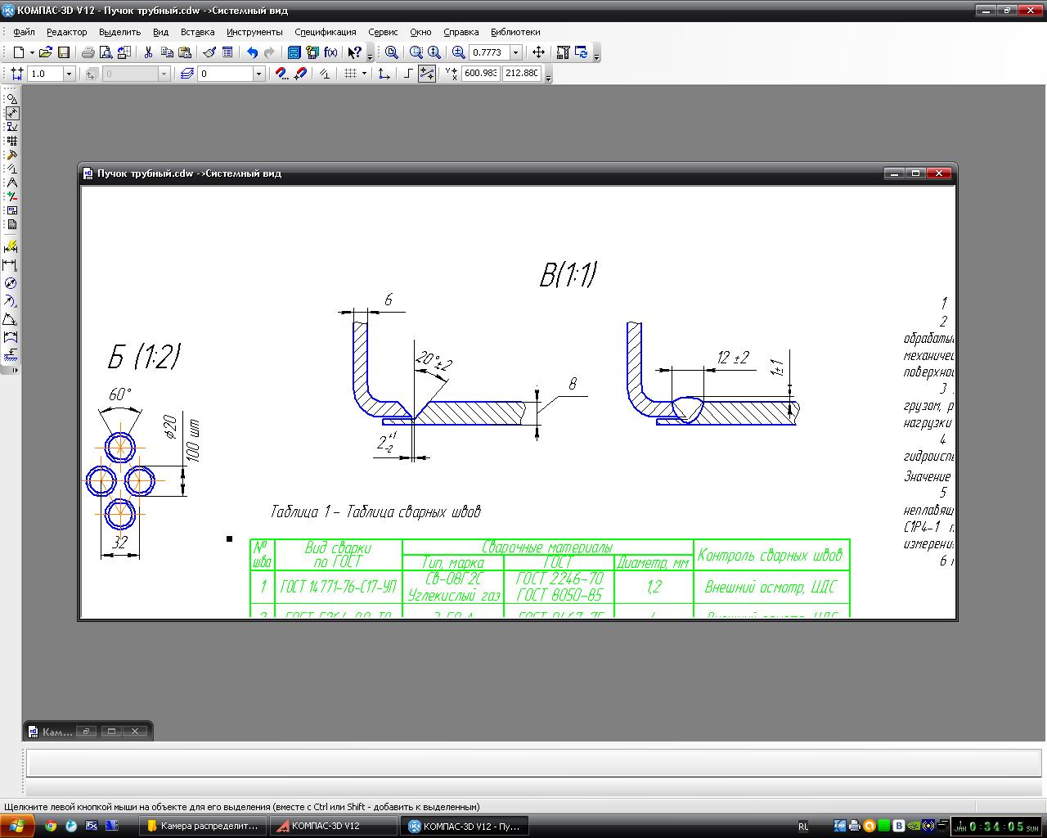This screenshot has height=838, width=1047.
Task: Click the zoom scale value field
Action: point(490,52)
